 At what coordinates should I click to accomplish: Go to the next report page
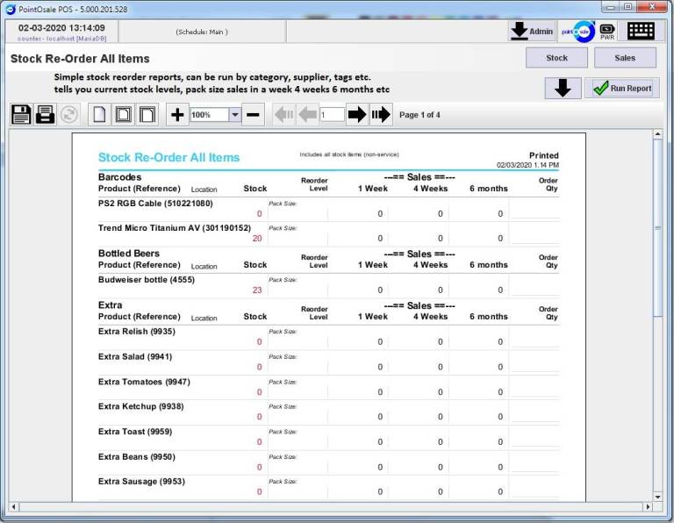[356, 115]
